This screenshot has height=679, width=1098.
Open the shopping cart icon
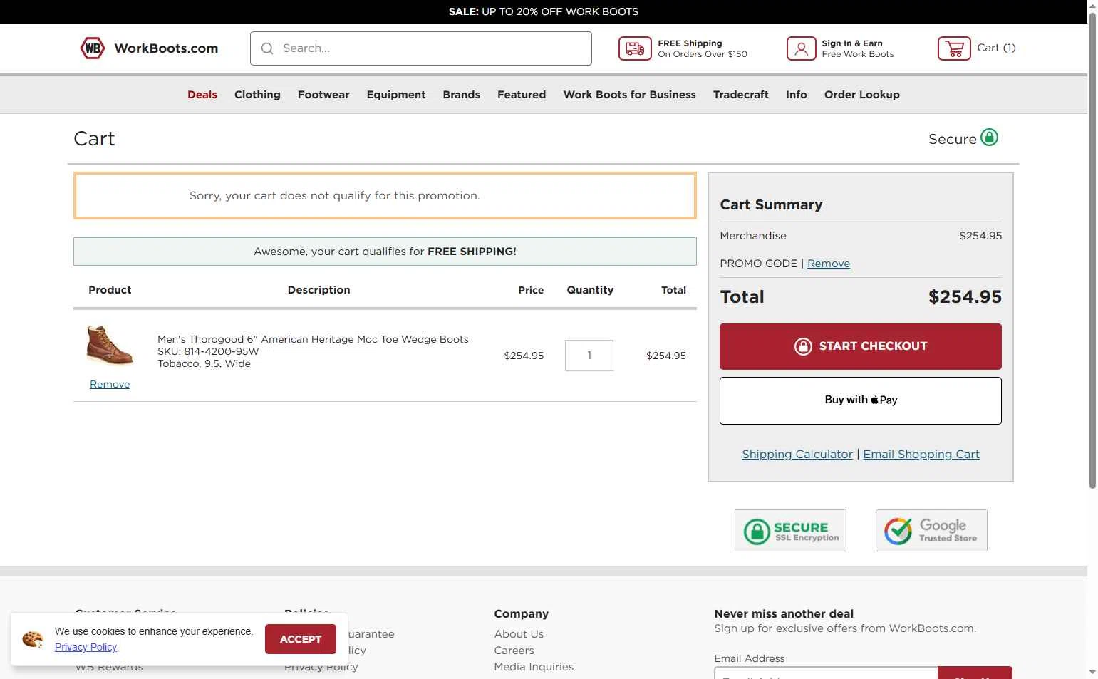(954, 48)
